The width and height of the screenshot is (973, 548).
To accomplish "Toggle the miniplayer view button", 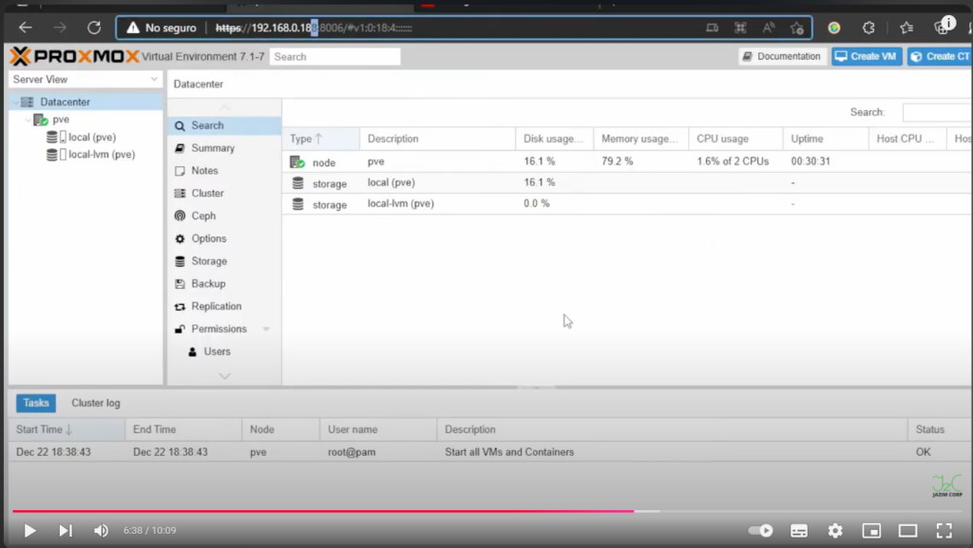I will [x=871, y=530].
